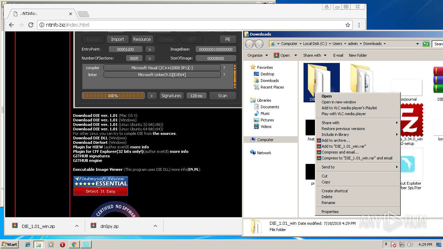
Task: Expand options for DIE_1.01_win.zip download
Action: point(77,226)
